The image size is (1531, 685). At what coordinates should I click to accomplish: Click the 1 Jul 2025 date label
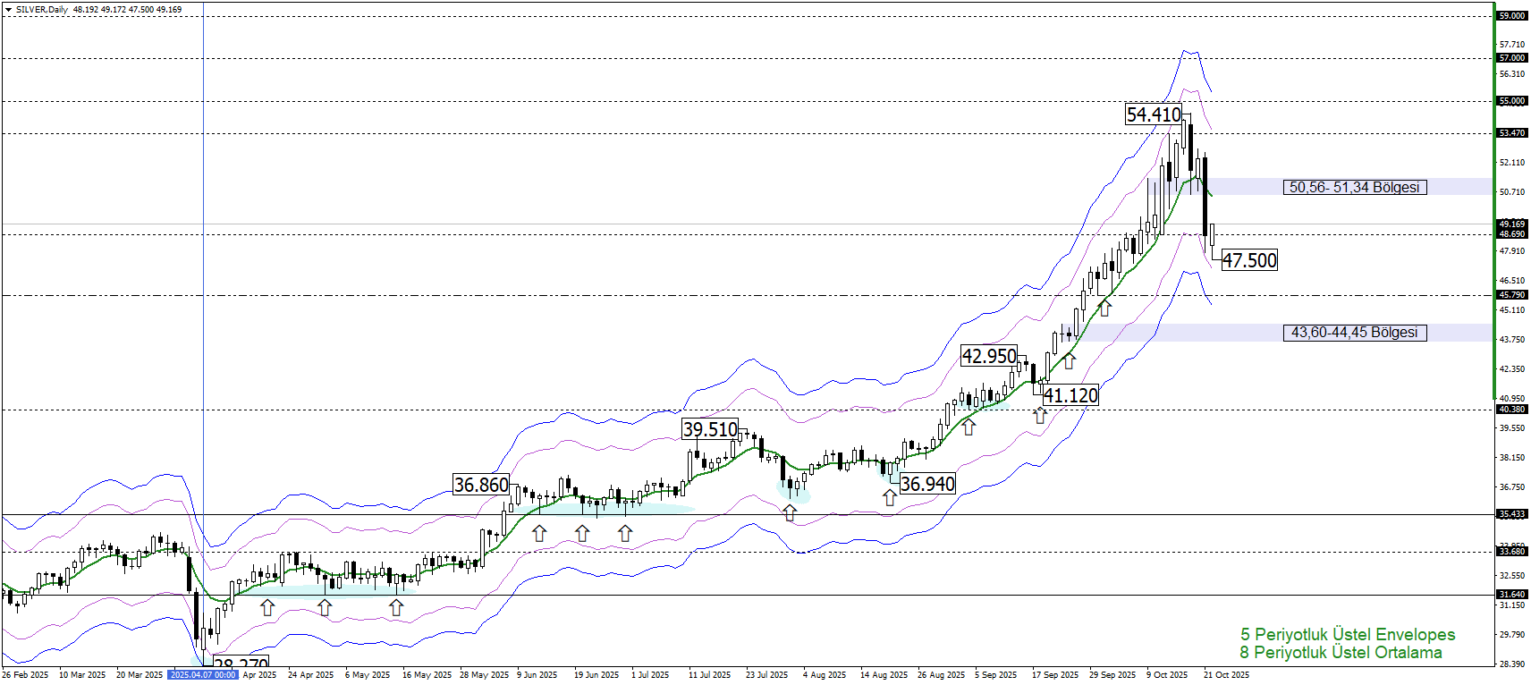click(x=650, y=675)
